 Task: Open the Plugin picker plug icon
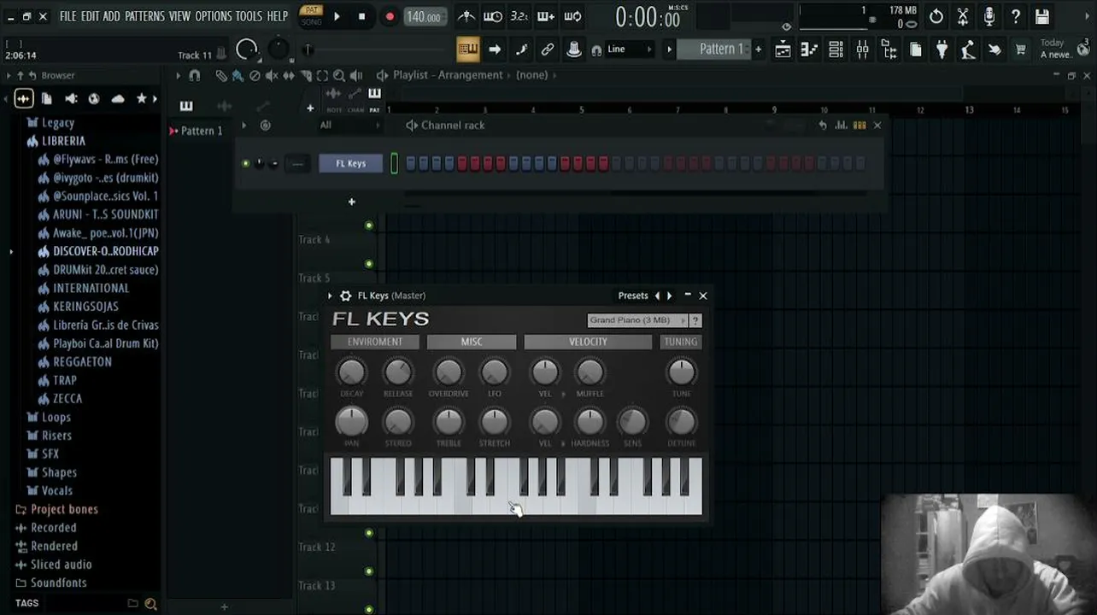942,50
